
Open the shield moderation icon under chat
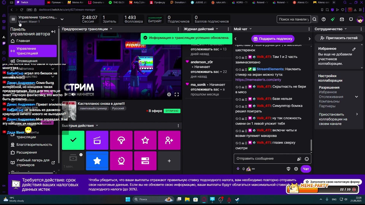coord(288,169)
